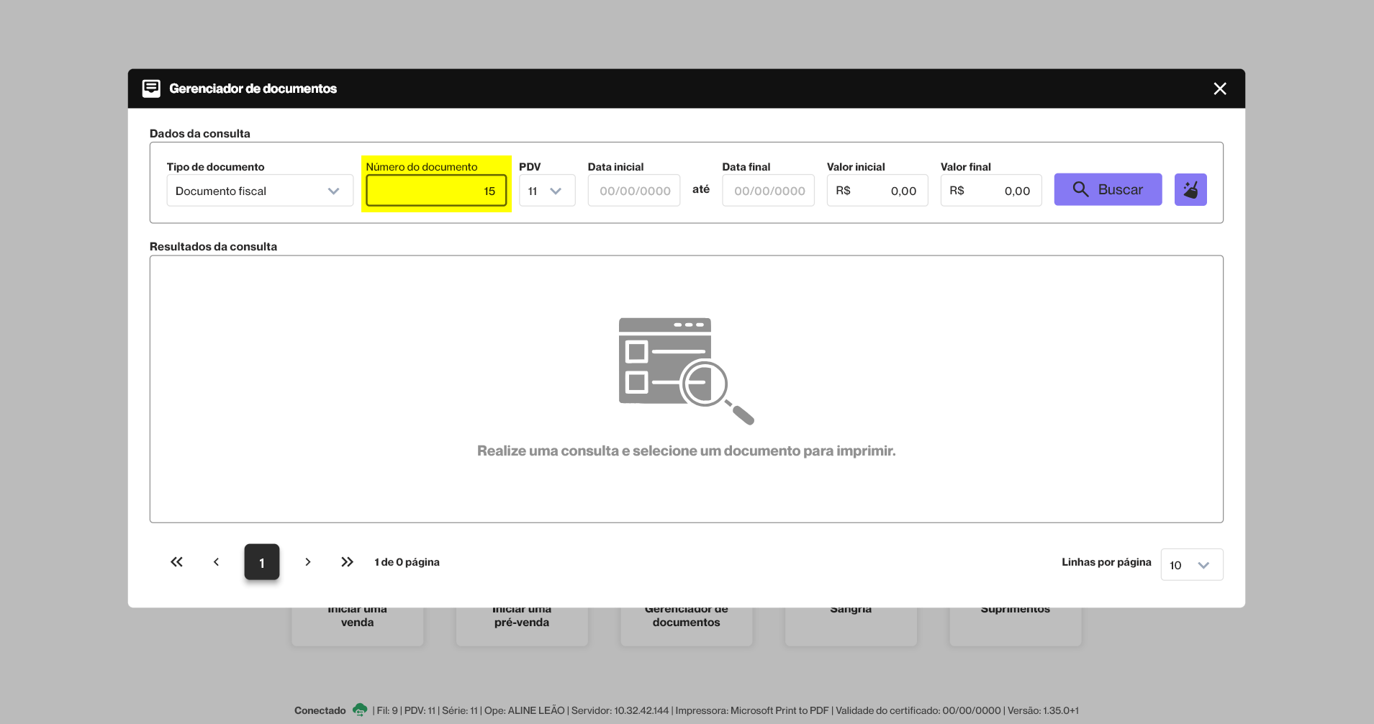The height and width of the screenshot is (724, 1374).
Task: Open the Linhas por página dropdown
Action: click(1191, 565)
